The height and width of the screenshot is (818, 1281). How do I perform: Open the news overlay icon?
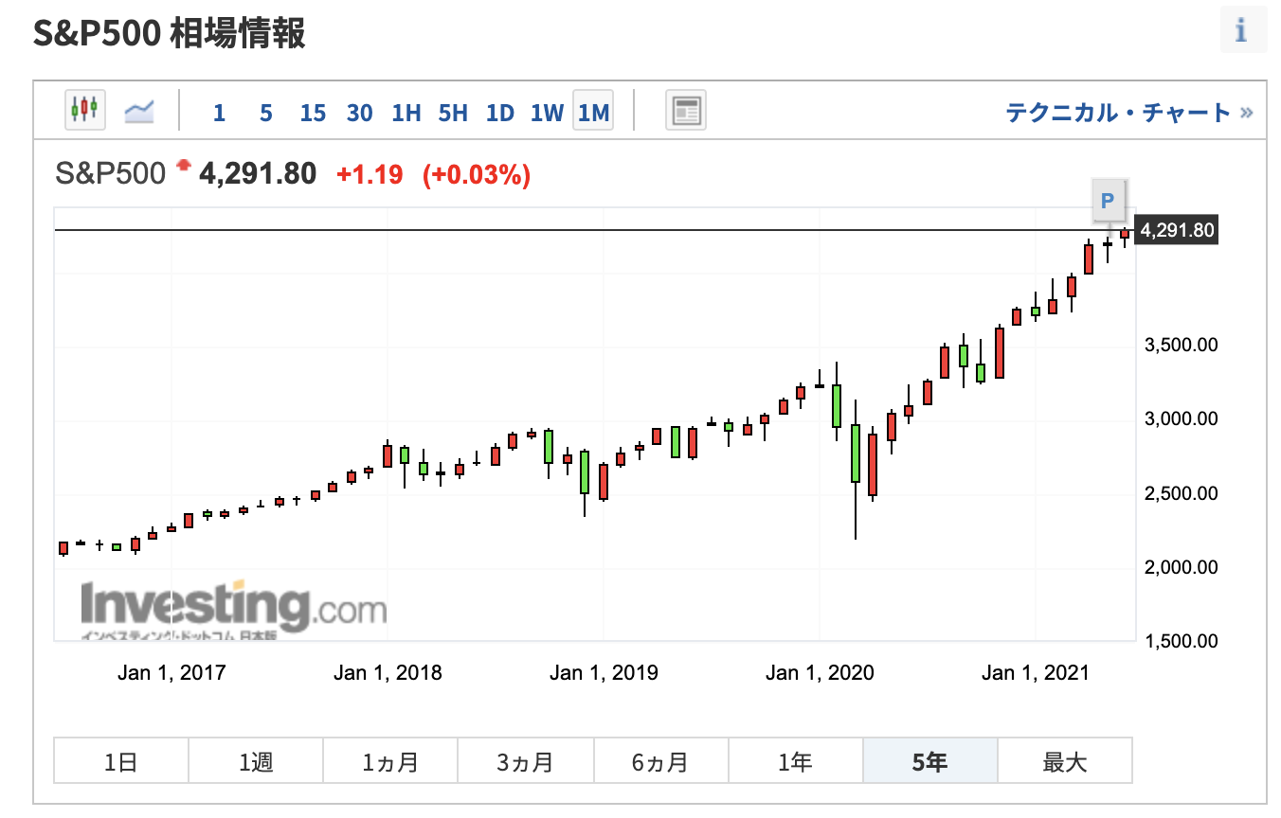pyautogui.click(x=685, y=112)
